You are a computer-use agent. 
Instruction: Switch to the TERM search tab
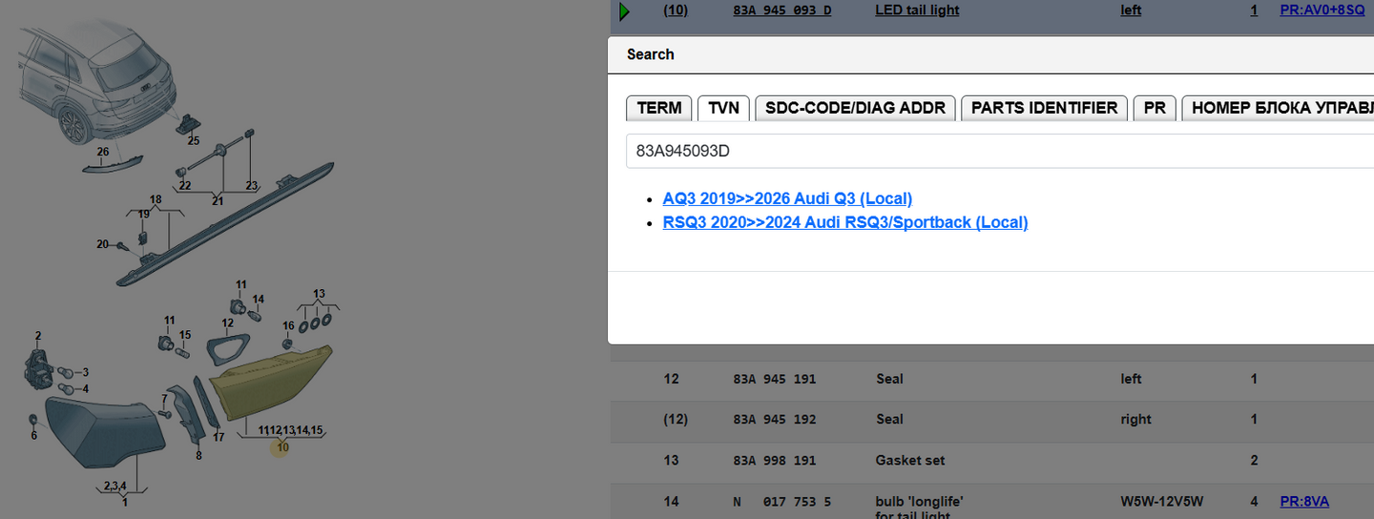tap(659, 108)
